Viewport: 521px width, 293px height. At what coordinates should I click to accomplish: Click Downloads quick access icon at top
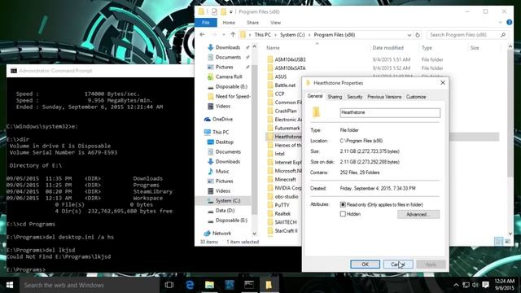point(210,47)
